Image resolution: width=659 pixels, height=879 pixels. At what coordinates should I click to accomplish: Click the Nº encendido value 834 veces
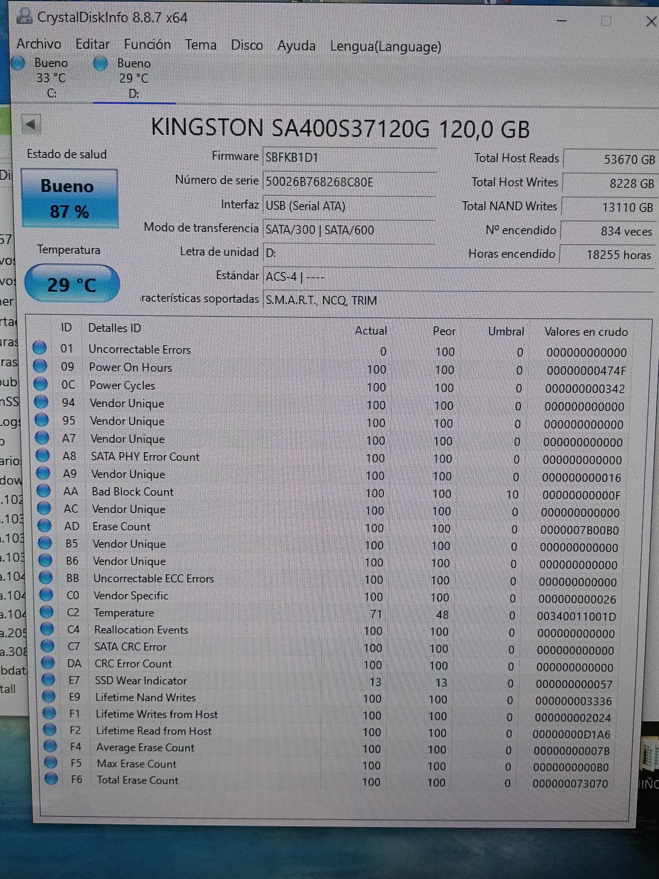coord(607,231)
